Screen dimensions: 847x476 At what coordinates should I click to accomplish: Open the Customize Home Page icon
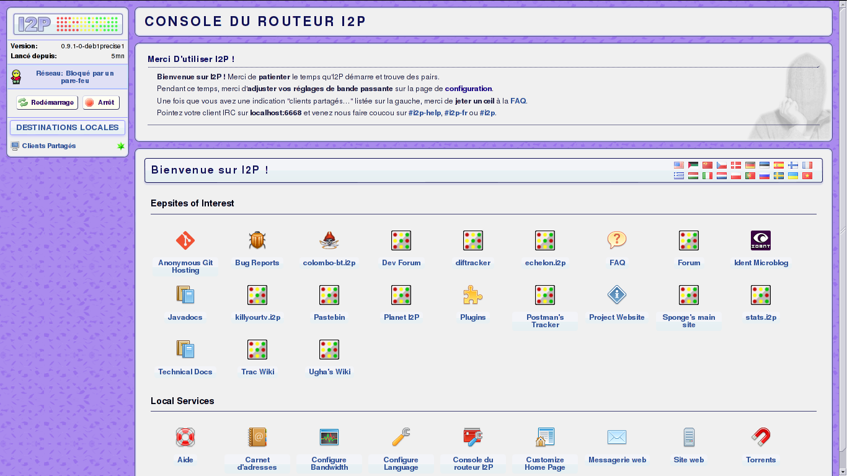[545, 437]
